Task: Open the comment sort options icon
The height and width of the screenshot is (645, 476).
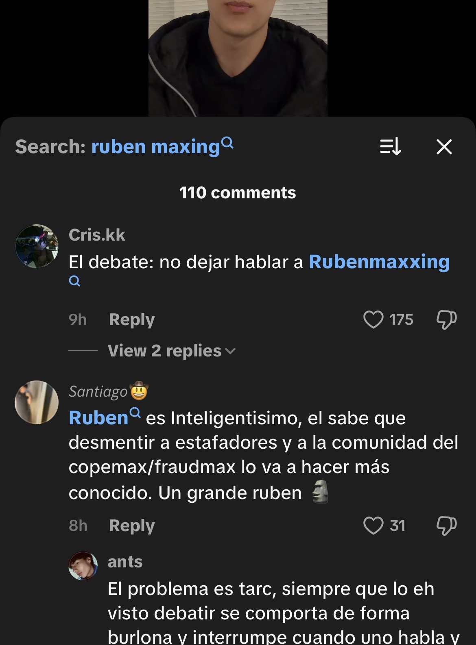Action: (x=391, y=147)
